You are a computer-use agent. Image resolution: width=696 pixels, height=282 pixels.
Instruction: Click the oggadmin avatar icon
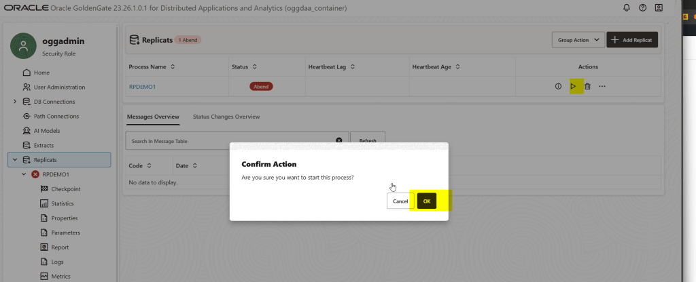[x=23, y=45]
